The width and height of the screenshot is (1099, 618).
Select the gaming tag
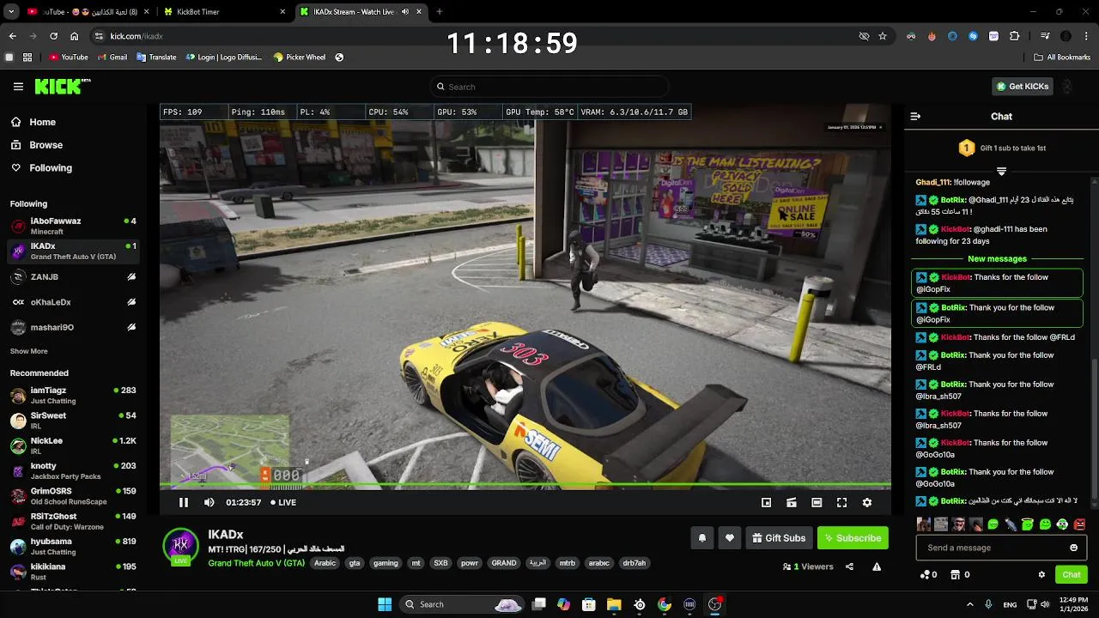coord(386,563)
